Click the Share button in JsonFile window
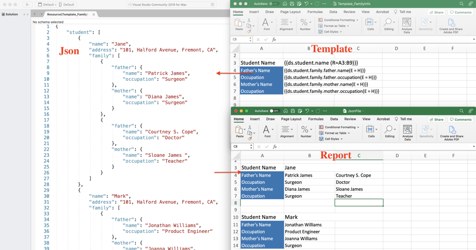The width and height of the screenshot is (476, 250). pyautogui.click(x=436, y=119)
